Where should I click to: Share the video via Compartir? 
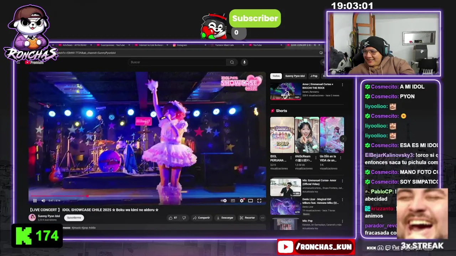point(202,218)
